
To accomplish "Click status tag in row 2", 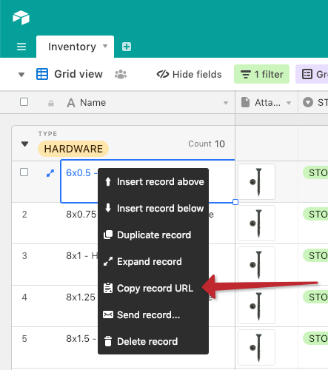I will (315, 214).
